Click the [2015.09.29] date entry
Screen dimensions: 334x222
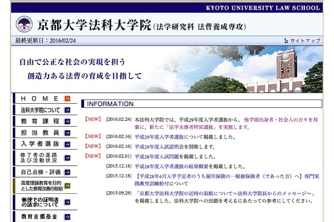click(119, 193)
